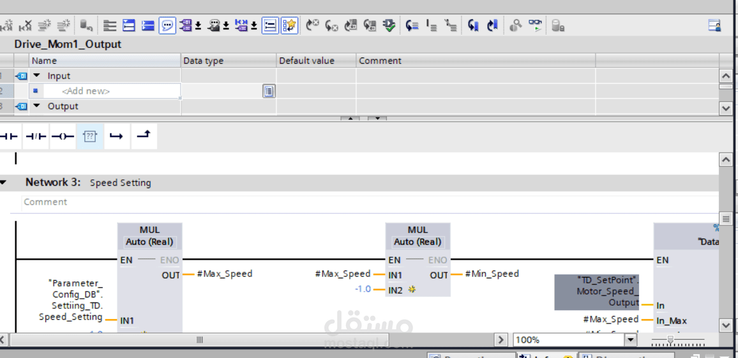Click the interface table scroll down arrow
Screen dimensions: 738x358
coord(725,108)
